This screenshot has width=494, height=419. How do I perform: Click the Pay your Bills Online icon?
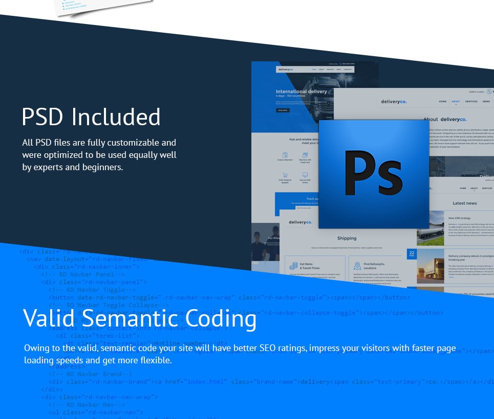click(305, 175)
